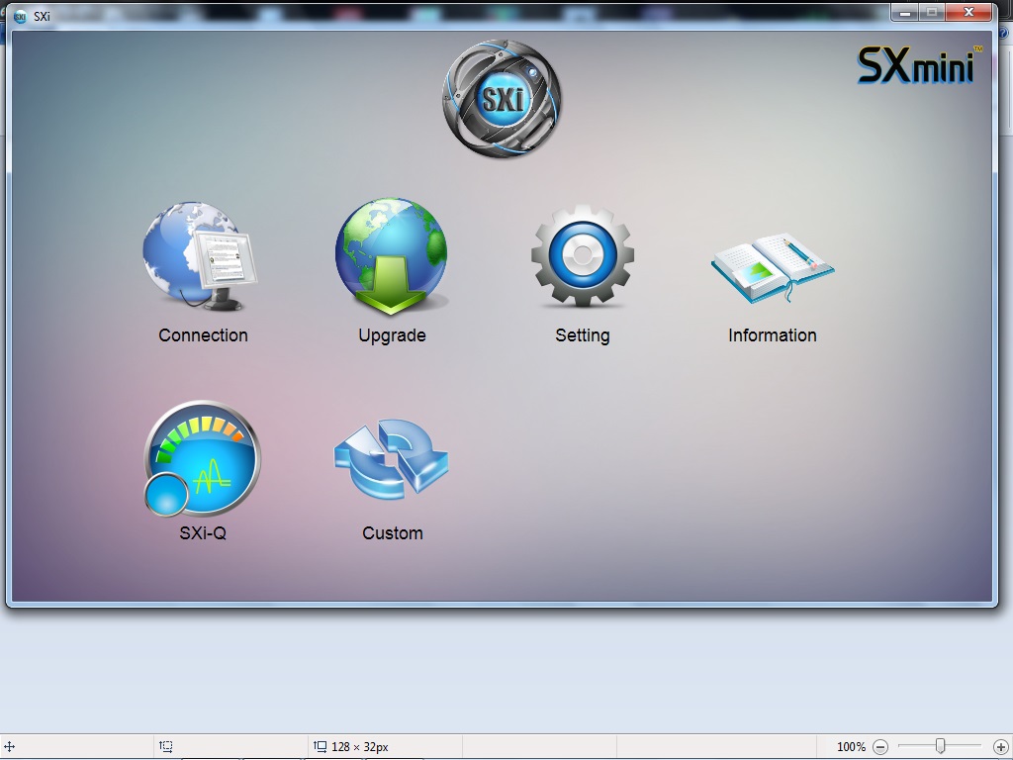Click the round SXi logo emblem
Image resolution: width=1013 pixels, height=760 pixels.
tap(502, 99)
